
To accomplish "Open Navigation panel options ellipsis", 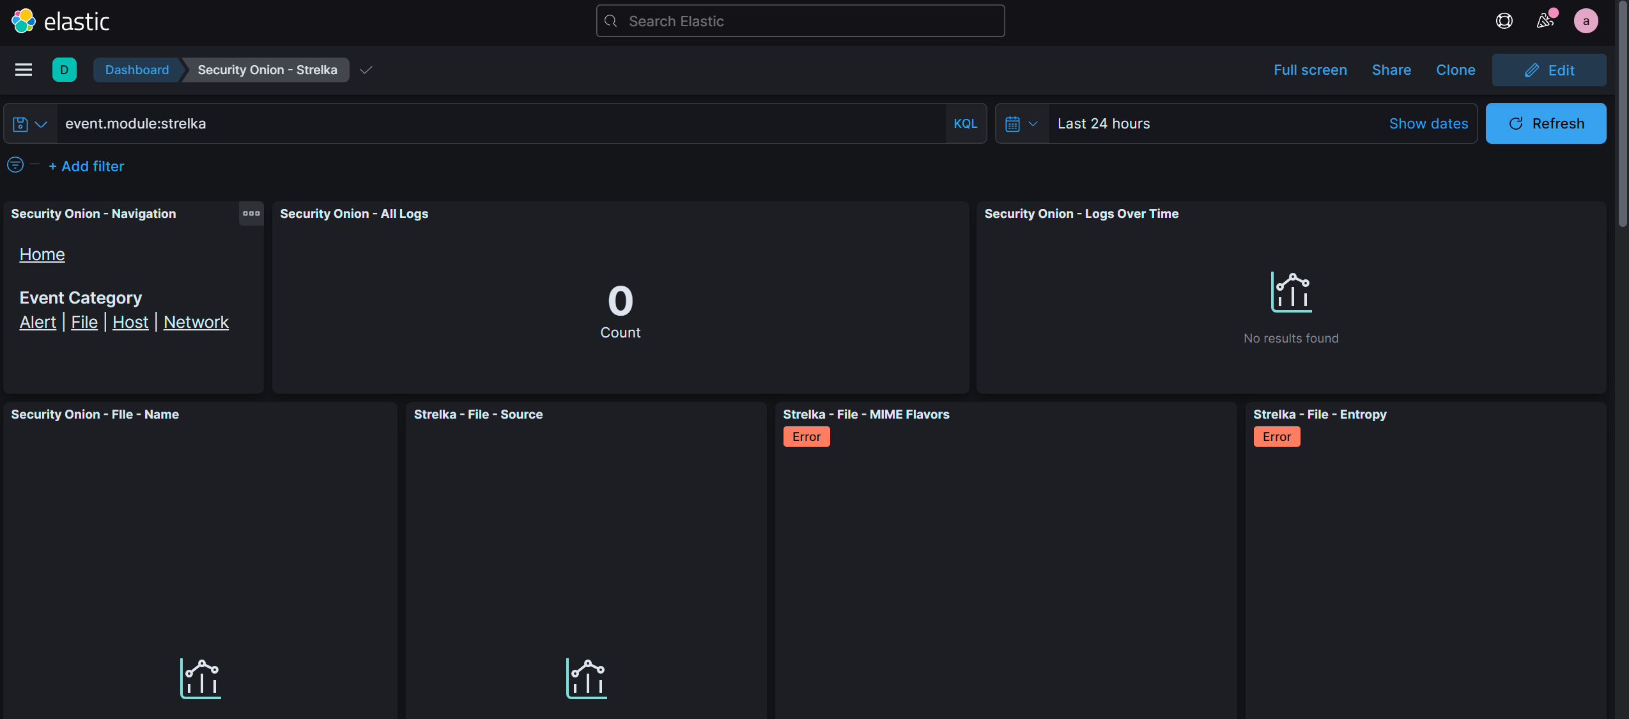I will tap(251, 213).
